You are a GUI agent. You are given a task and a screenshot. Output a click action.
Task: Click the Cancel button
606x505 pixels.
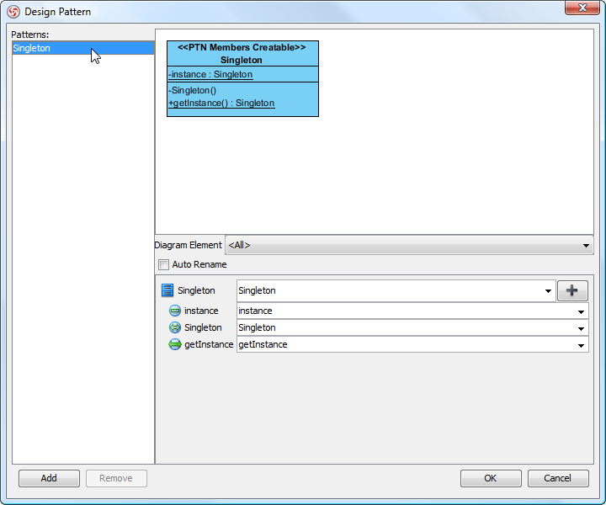point(558,478)
